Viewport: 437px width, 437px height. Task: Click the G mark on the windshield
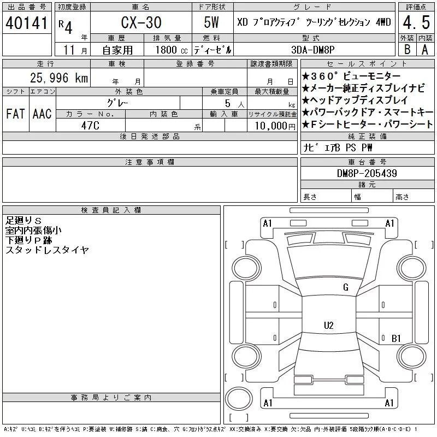[345, 287]
